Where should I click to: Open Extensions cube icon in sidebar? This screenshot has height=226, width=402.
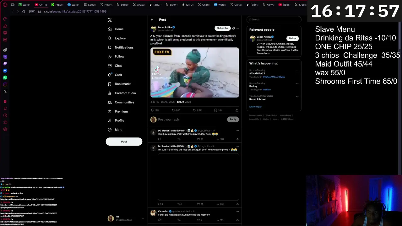pos(5,122)
